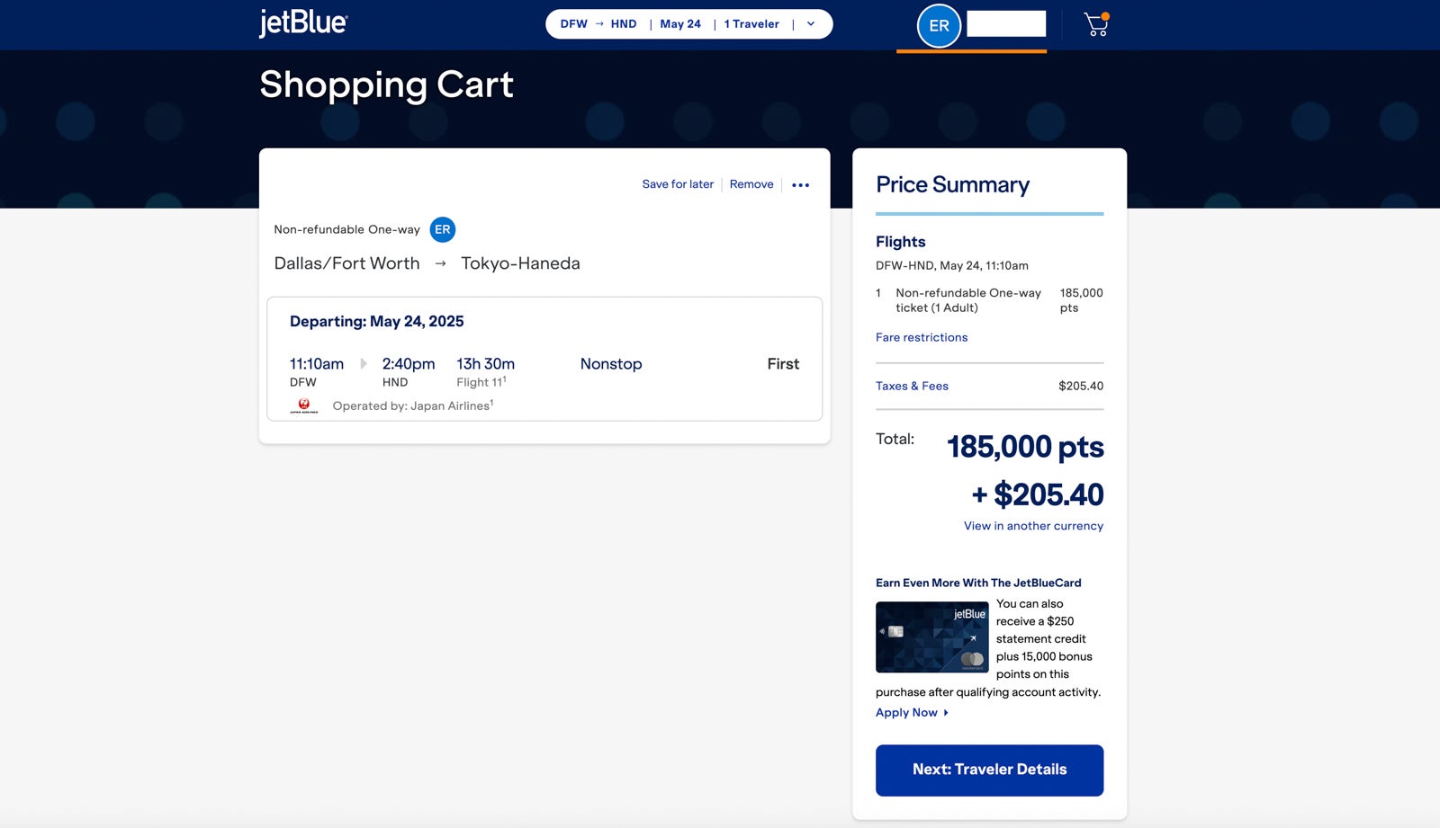Click the JetBlue logo
Image resolution: width=1440 pixels, height=828 pixels.
(303, 23)
